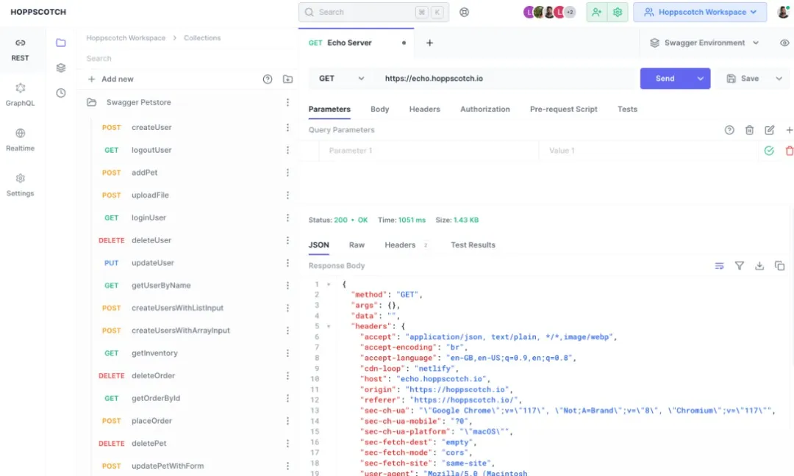Click Add new collection
This screenshot has height=476, width=794.
(110, 79)
